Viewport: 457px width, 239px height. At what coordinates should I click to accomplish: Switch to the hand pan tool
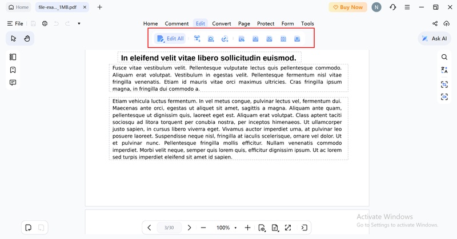(x=27, y=38)
